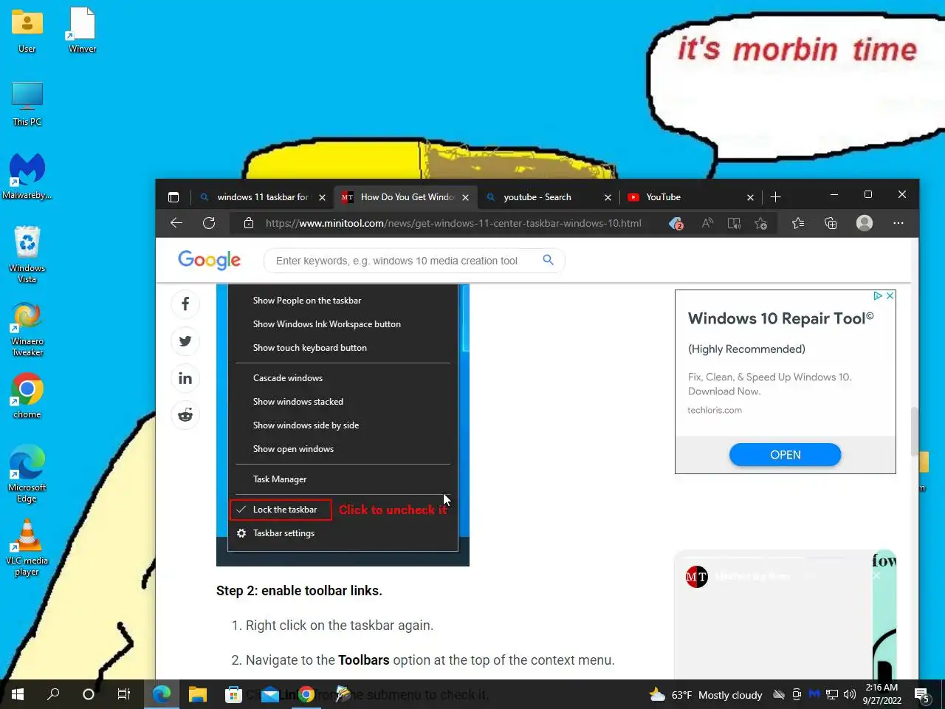Go back with the browser back arrow
Screen dimensions: 945x709
(176, 223)
